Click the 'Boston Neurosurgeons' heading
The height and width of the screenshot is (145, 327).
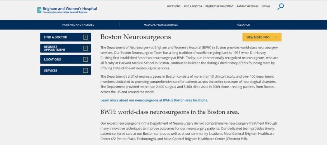click(136, 37)
